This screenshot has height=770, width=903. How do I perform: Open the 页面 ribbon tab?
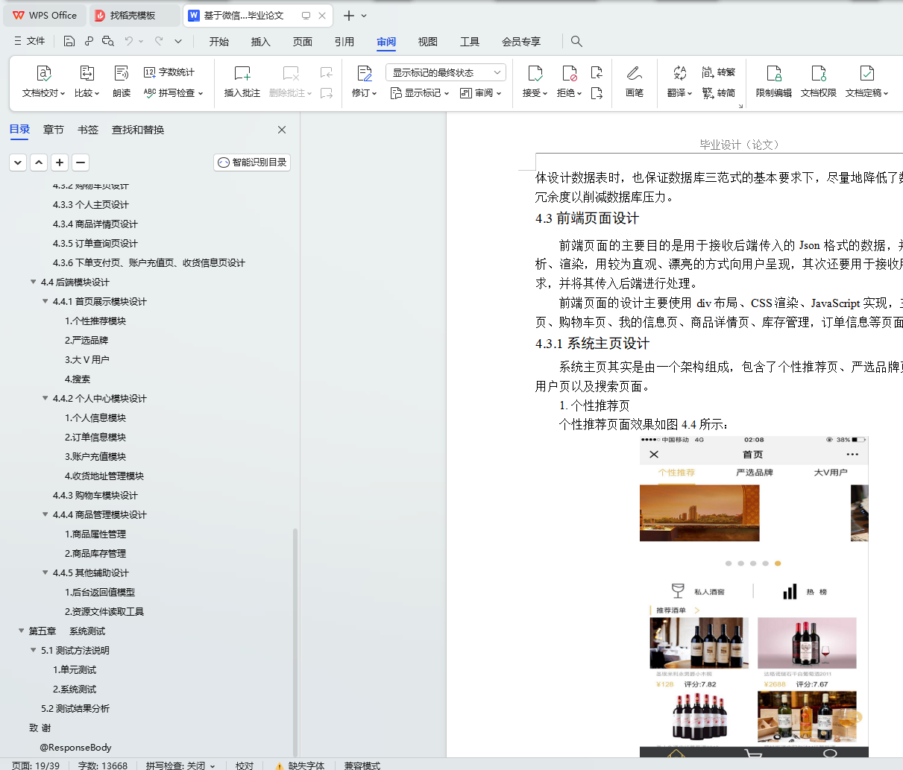coord(303,42)
